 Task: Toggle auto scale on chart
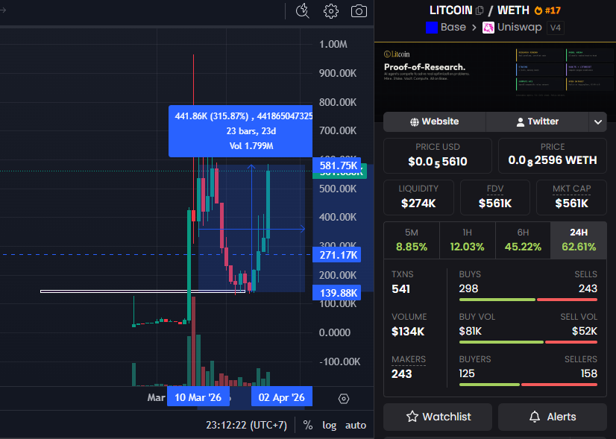pos(356,426)
